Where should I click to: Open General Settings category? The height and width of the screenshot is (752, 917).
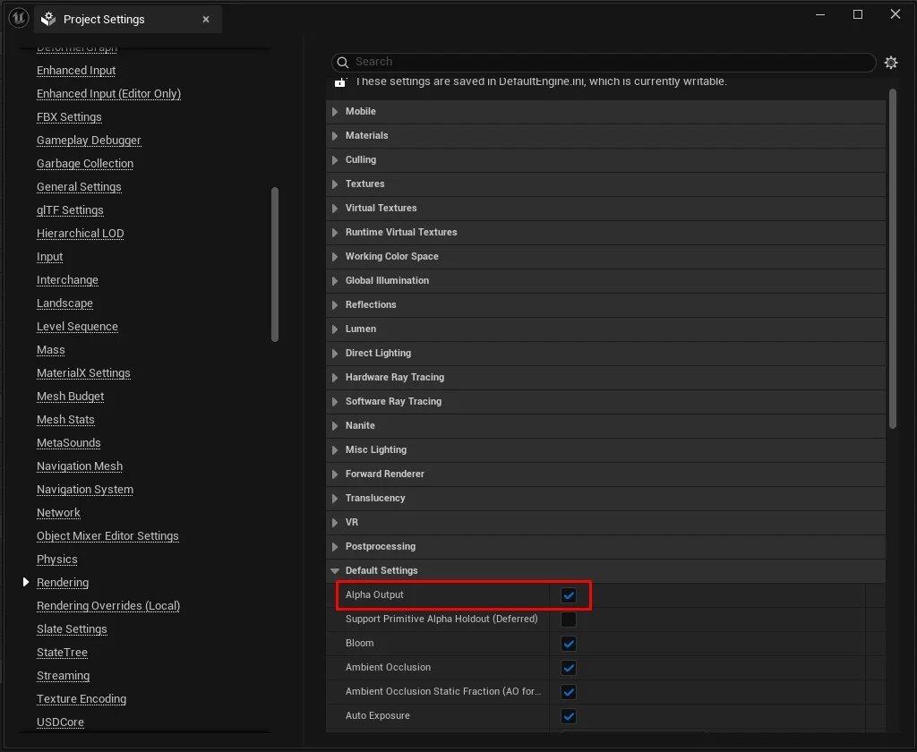pos(79,187)
